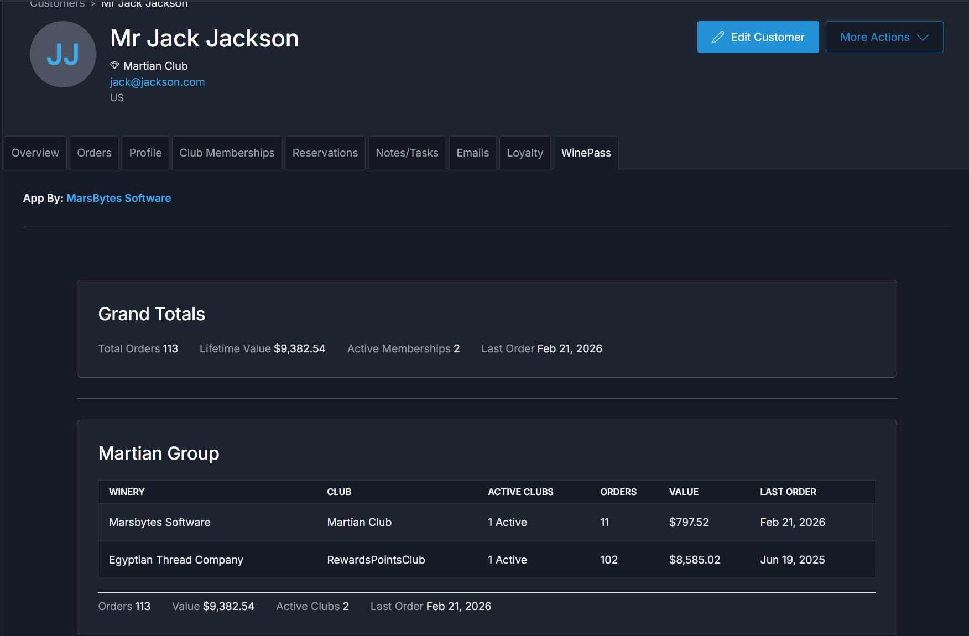Expand the More Actions dropdown

click(x=883, y=37)
